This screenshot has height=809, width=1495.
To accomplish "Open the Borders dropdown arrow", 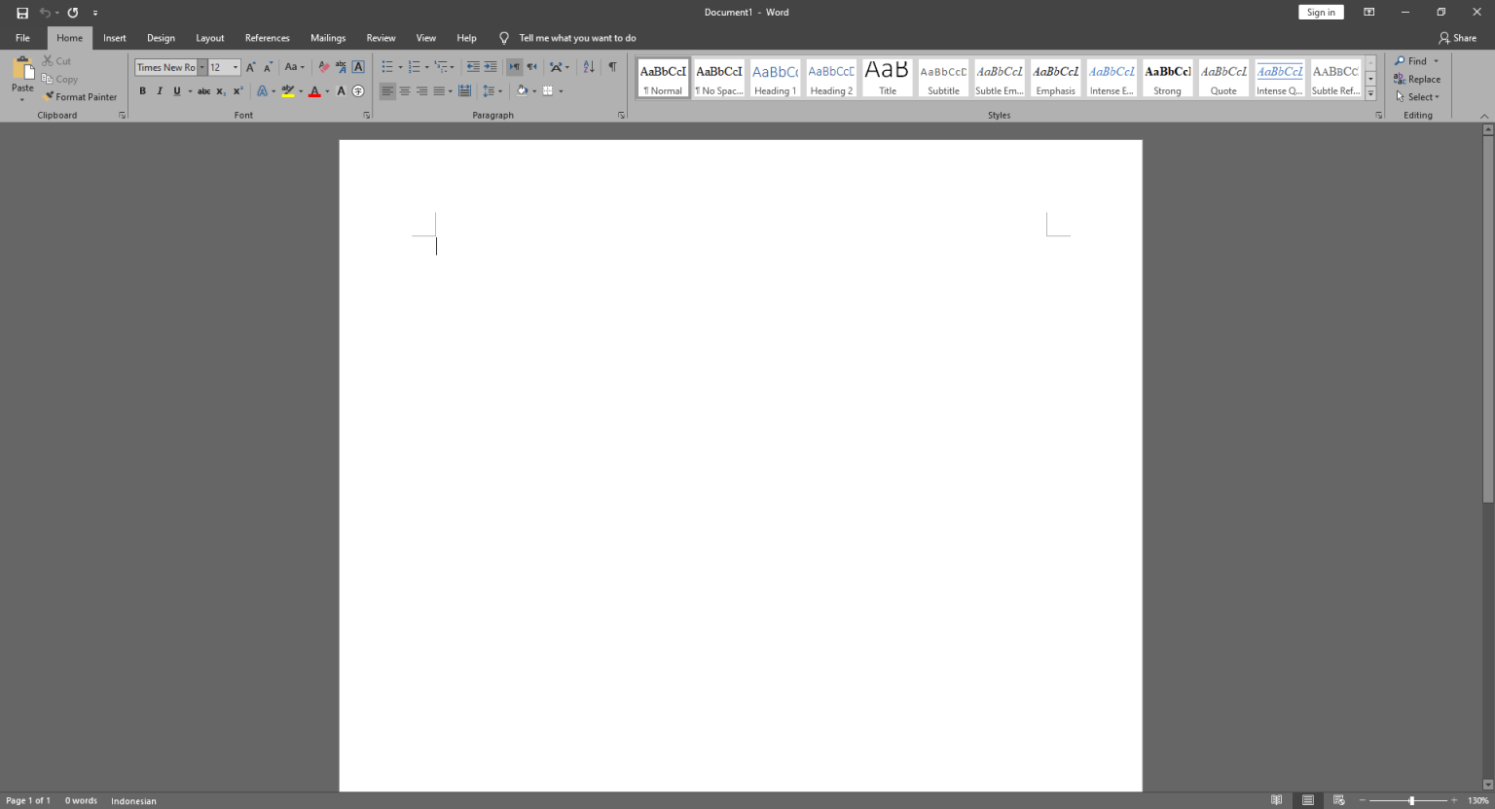I will [x=561, y=91].
